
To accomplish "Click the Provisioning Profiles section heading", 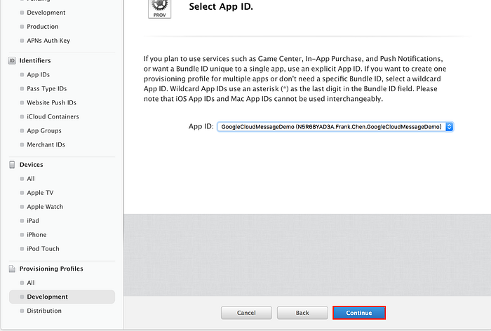I will [51, 269].
